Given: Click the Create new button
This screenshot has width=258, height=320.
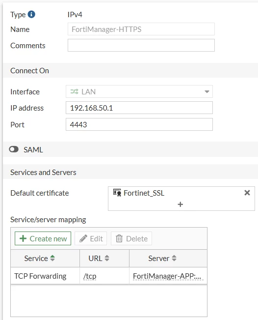Looking at the screenshot, I should click(x=43, y=238).
